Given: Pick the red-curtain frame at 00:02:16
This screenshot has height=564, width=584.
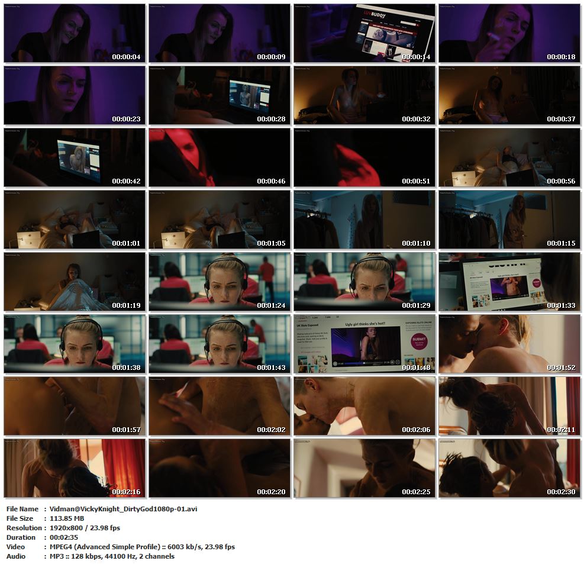Looking at the screenshot, I should [x=75, y=469].
